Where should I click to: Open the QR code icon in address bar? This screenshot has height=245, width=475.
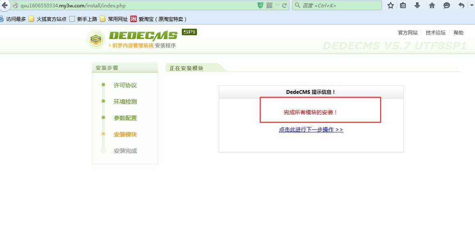(x=269, y=5)
